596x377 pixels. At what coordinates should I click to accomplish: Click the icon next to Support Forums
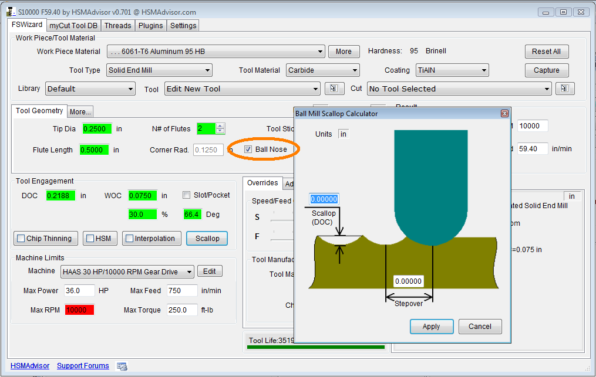pos(122,366)
